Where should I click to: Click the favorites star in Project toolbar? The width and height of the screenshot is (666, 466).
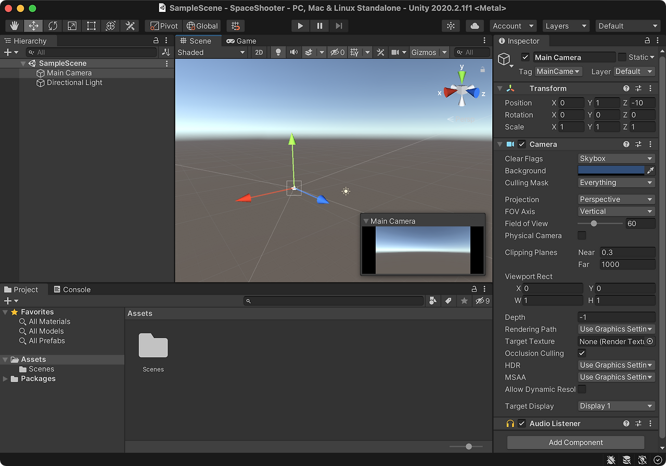pyautogui.click(x=464, y=301)
